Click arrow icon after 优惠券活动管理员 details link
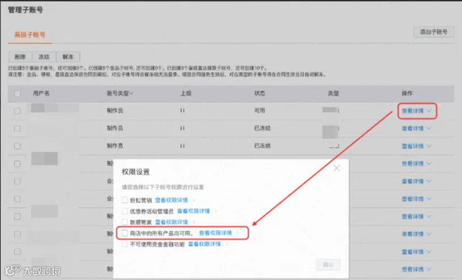This screenshot has width=462, height=280. point(216,211)
